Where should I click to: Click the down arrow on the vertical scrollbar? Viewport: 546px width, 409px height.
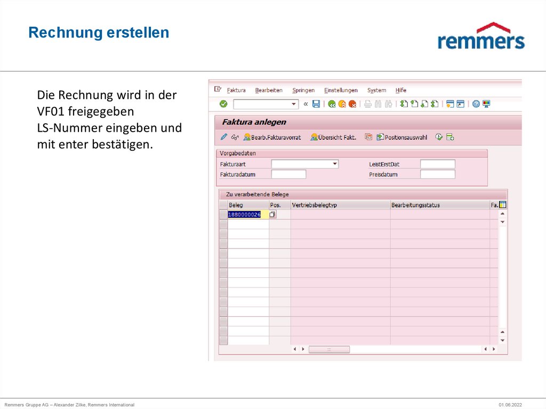tap(502, 340)
